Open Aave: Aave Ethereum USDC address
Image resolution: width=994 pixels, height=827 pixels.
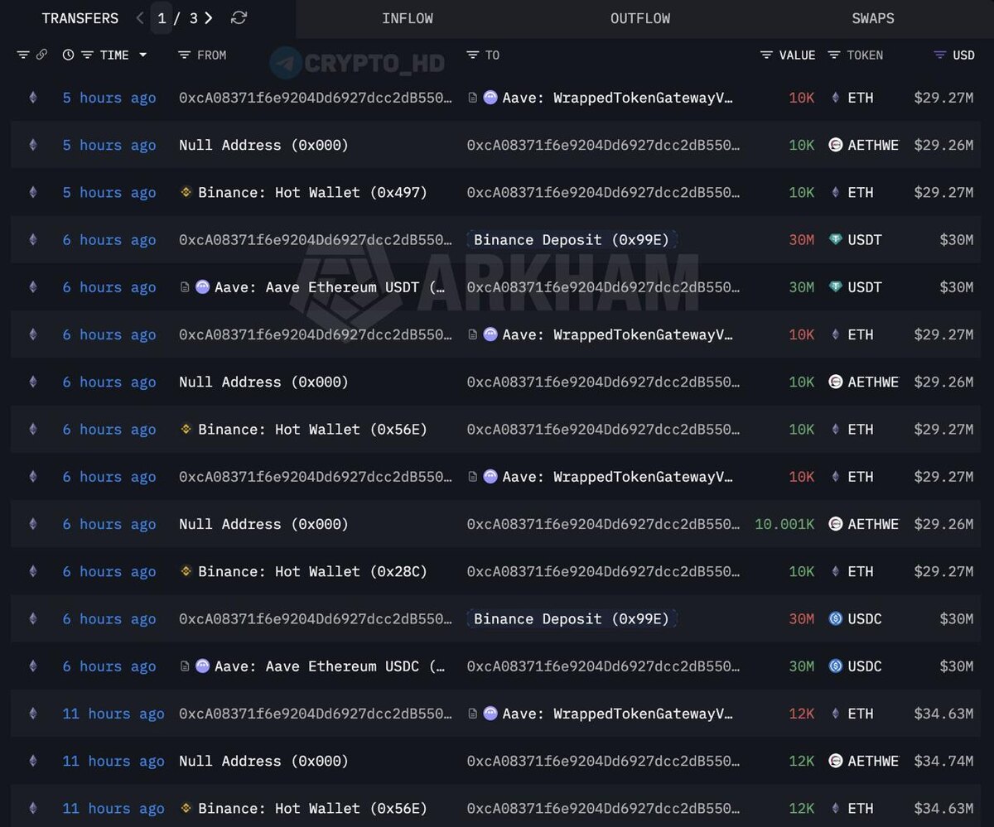point(330,666)
